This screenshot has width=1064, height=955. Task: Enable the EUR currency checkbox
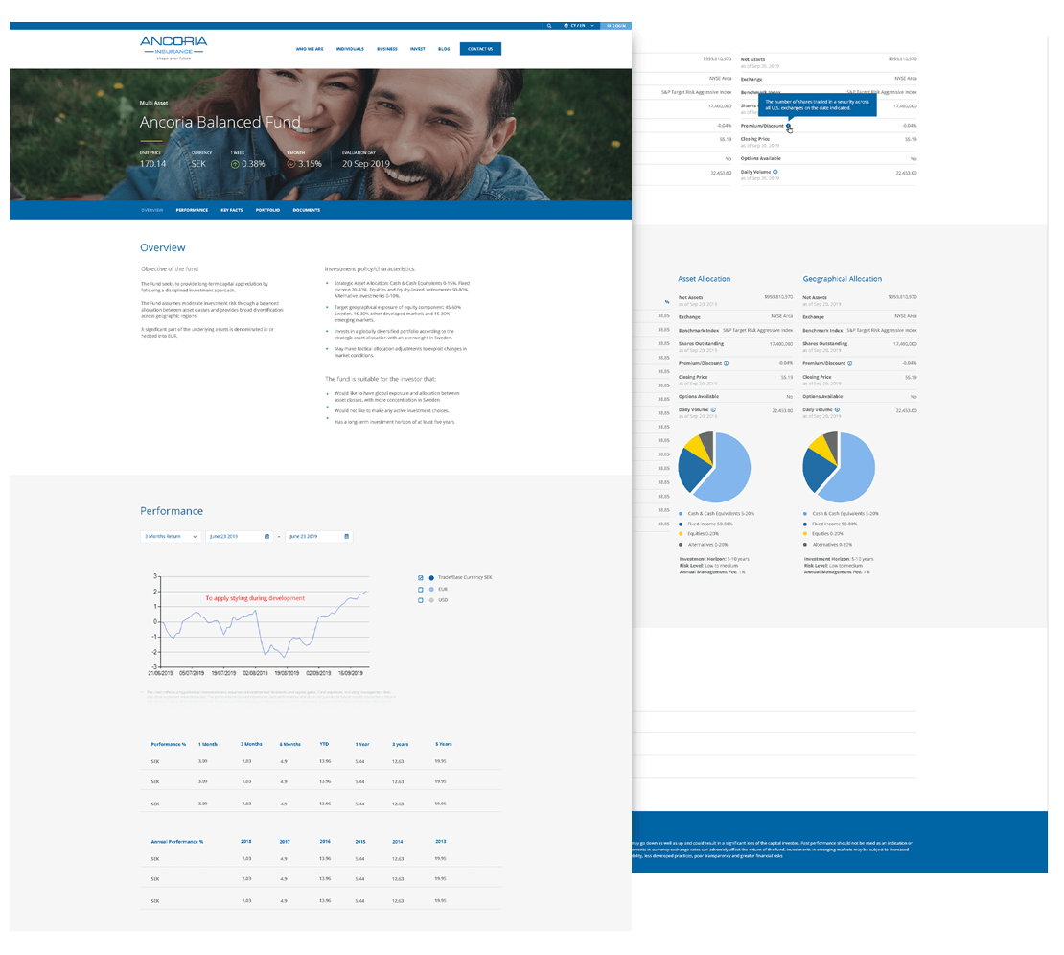point(421,590)
